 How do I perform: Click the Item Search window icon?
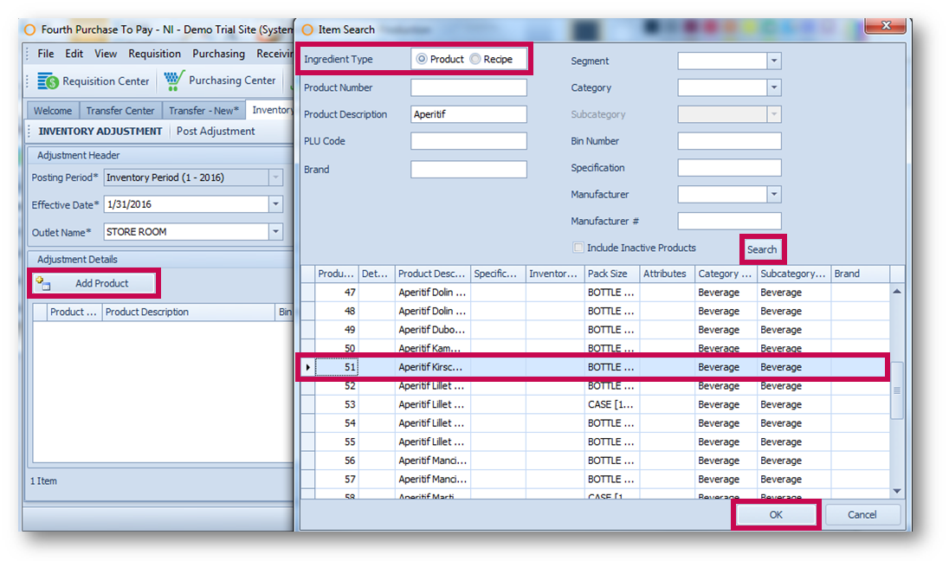click(x=307, y=29)
